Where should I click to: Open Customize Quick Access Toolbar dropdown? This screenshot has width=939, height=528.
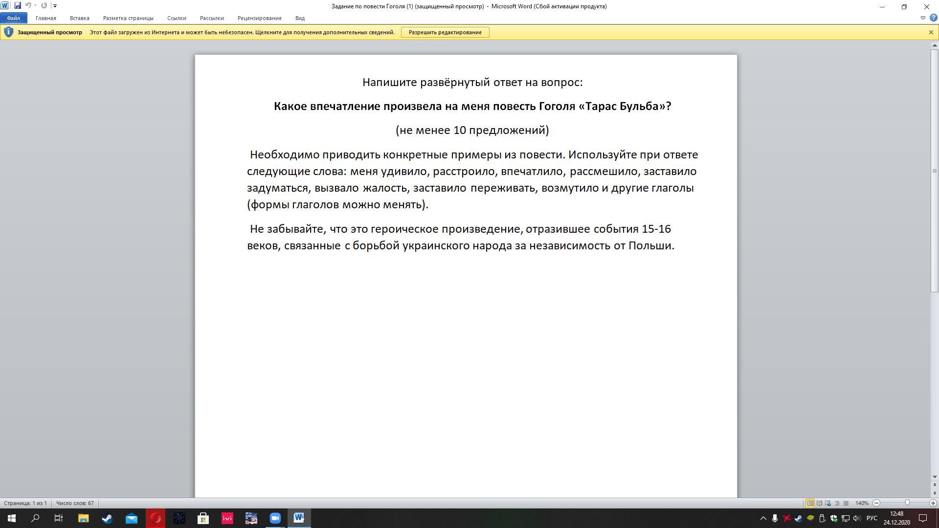(x=55, y=6)
